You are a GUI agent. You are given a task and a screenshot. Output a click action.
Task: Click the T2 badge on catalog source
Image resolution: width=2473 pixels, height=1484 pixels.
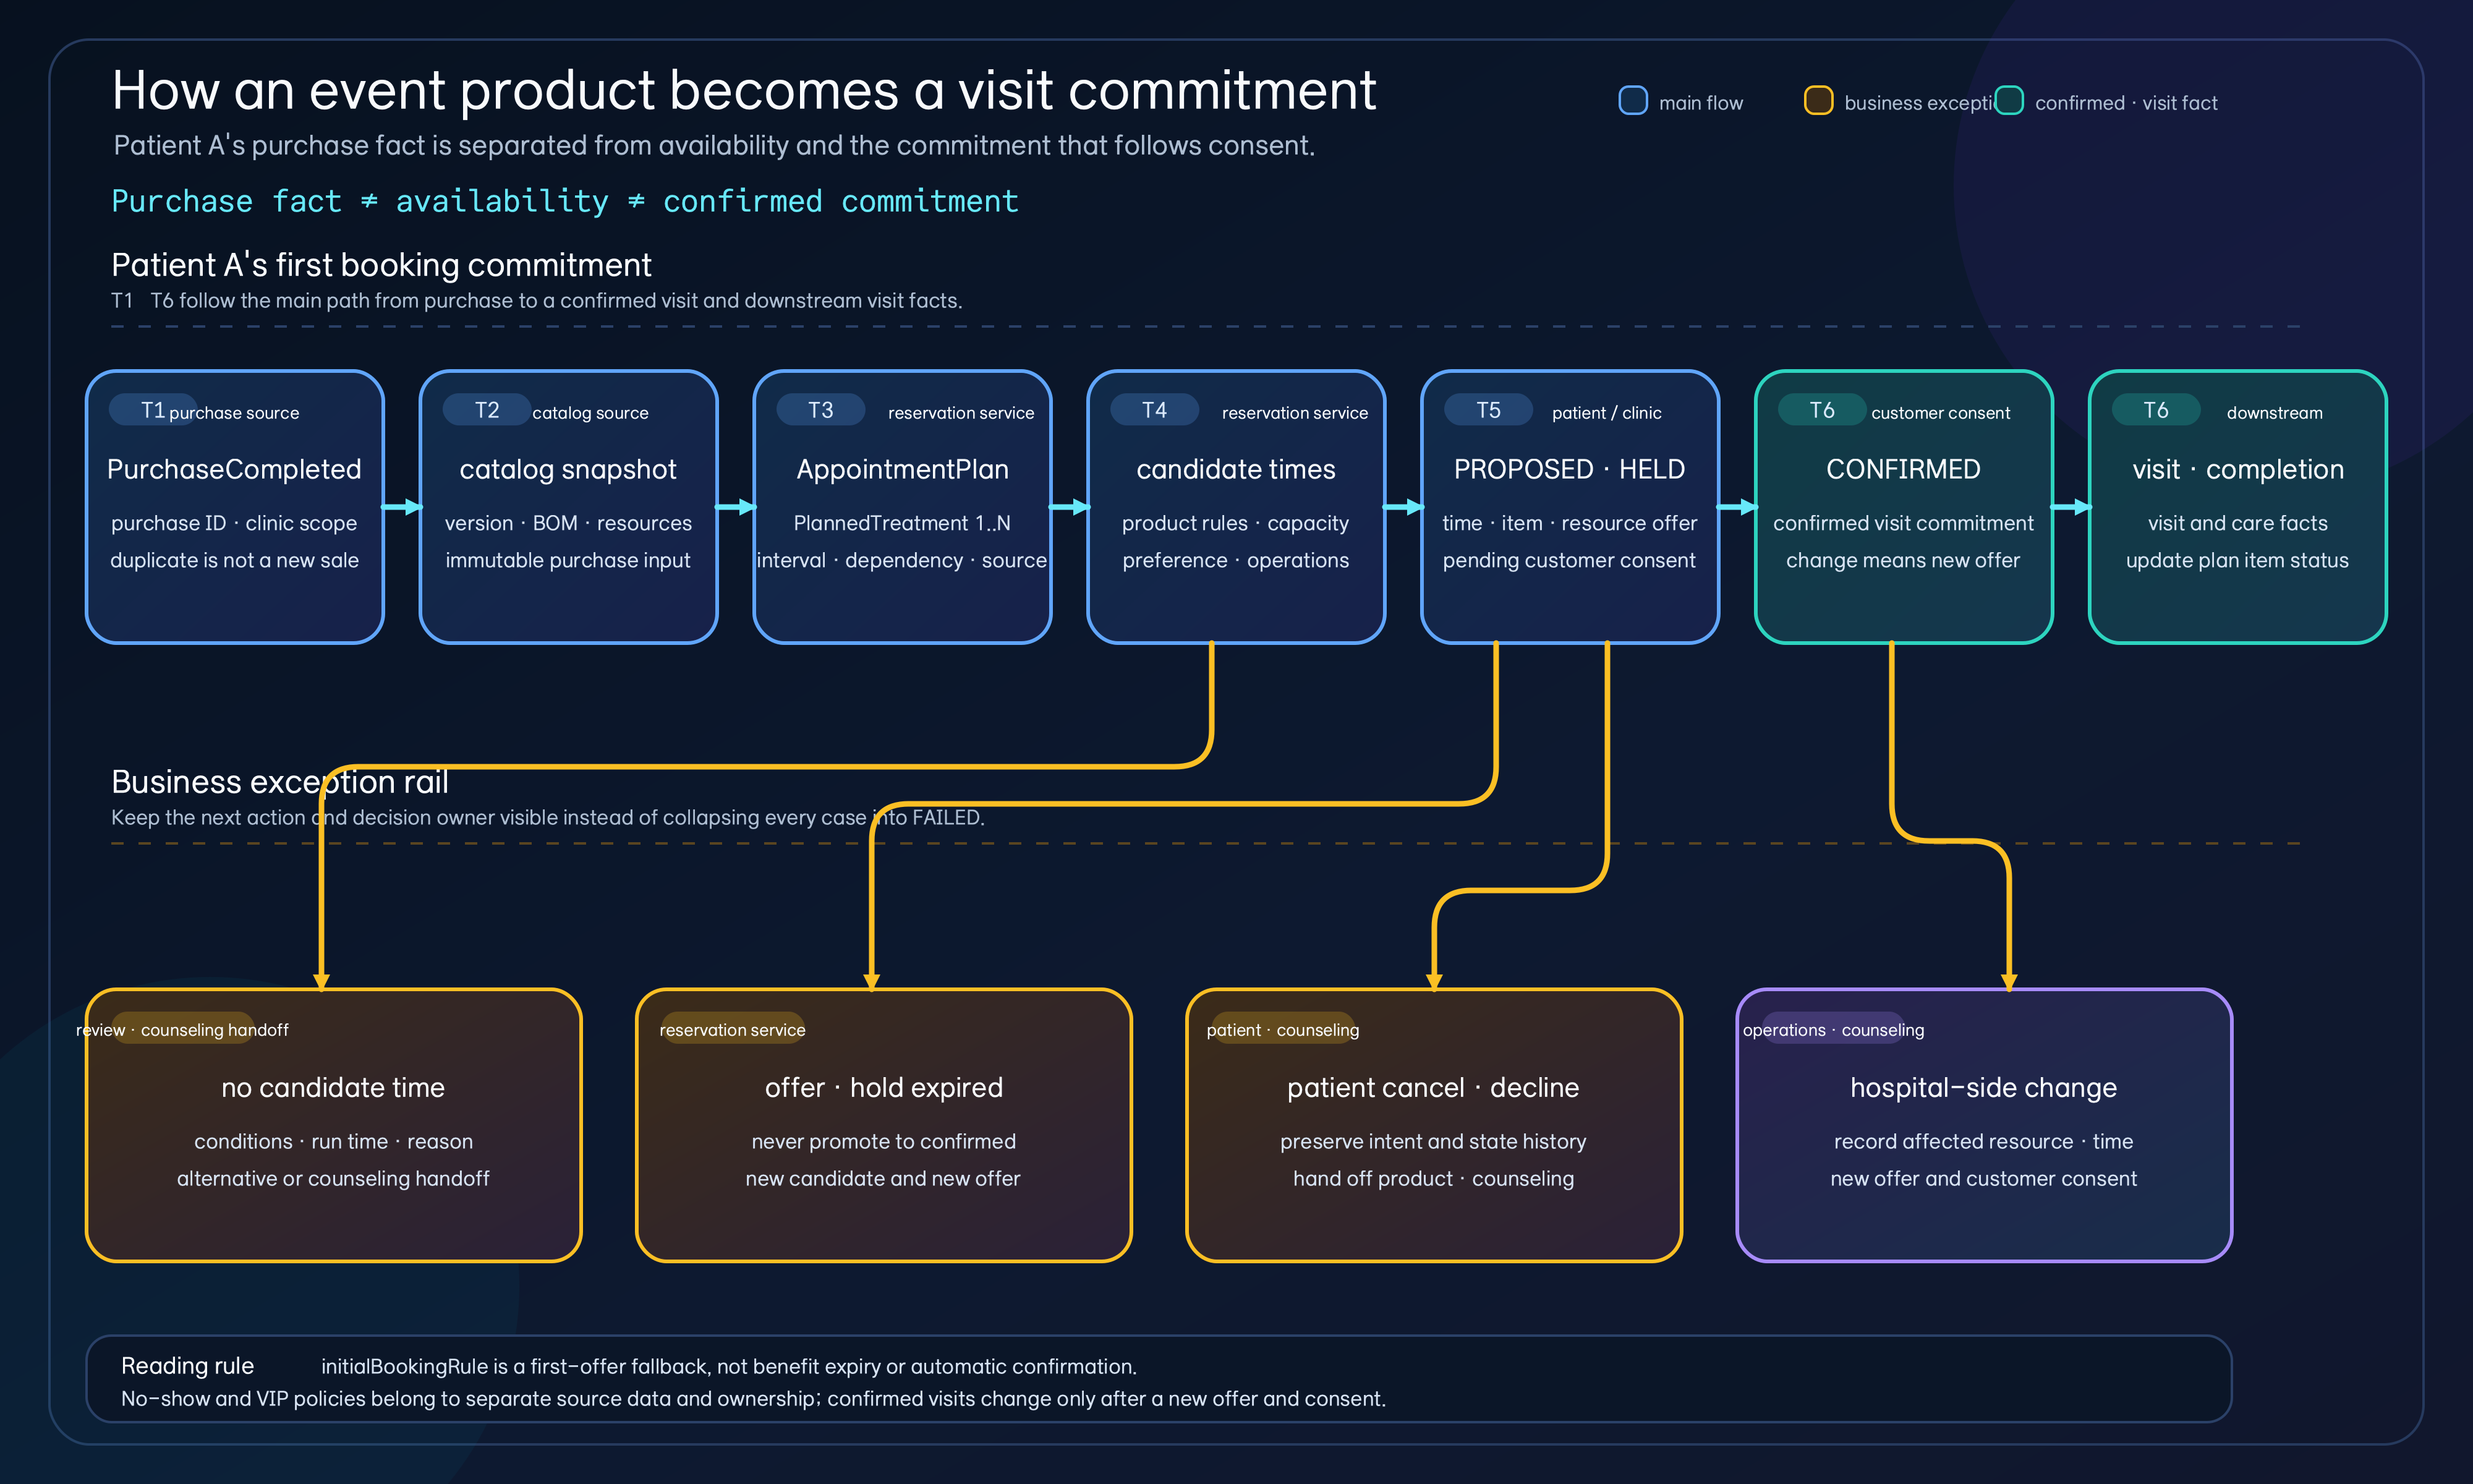pos(487,410)
